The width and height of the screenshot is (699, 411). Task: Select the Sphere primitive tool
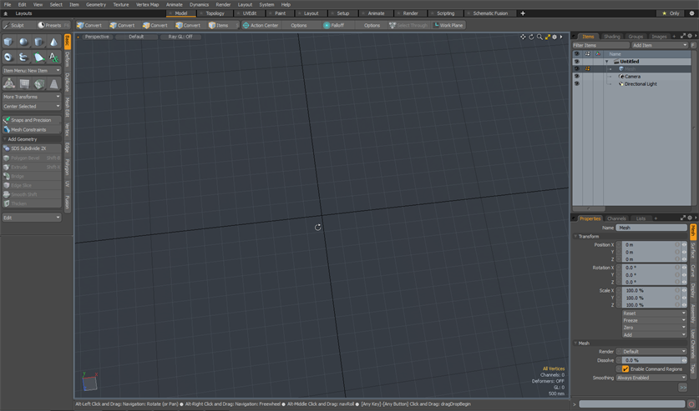click(23, 42)
